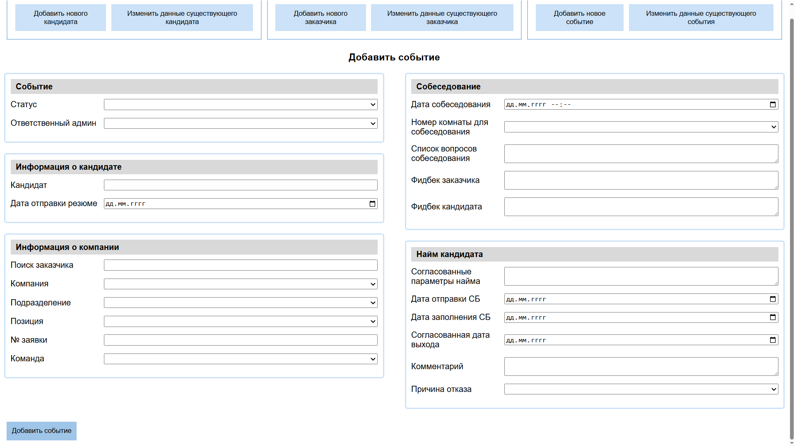The height and width of the screenshot is (447, 795).
Task: Open calendar picker for Дата заполнения СБ
Action: pos(773,317)
